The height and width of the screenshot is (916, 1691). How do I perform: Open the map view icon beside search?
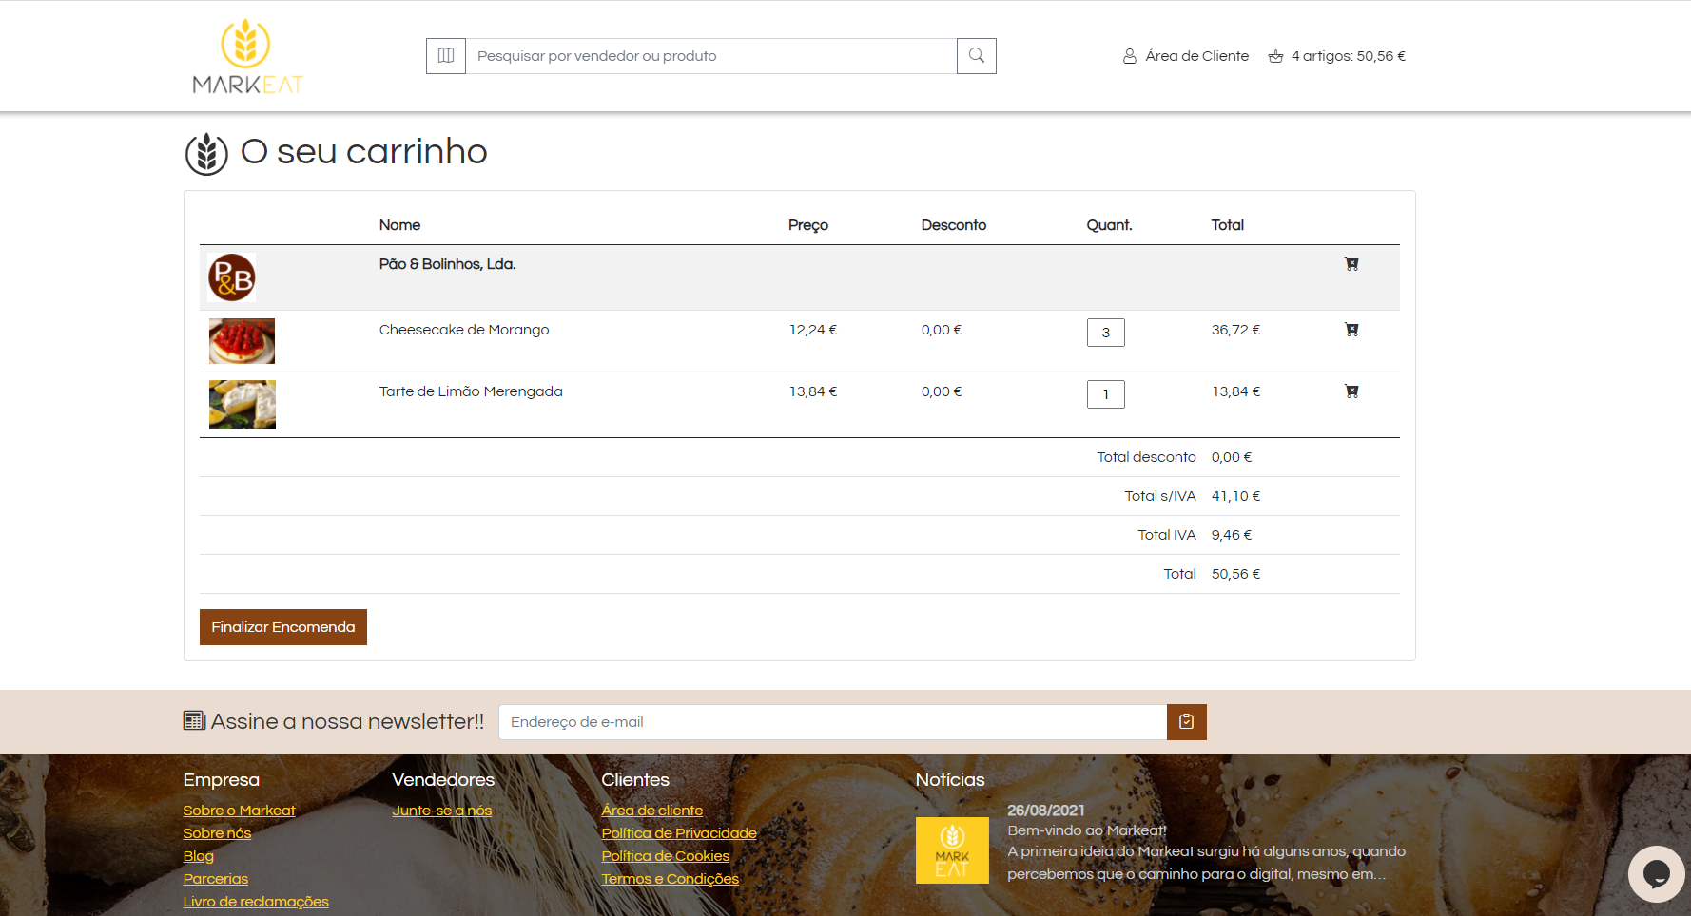coord(446,56)
